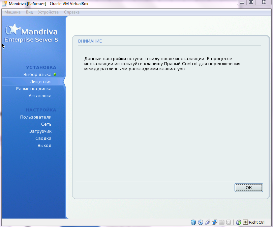The height and width of the screenshot is (227, 273).
Task: Select the Лицензия step in sidebar
Action: pyautogui.click(x=41, y=82)
